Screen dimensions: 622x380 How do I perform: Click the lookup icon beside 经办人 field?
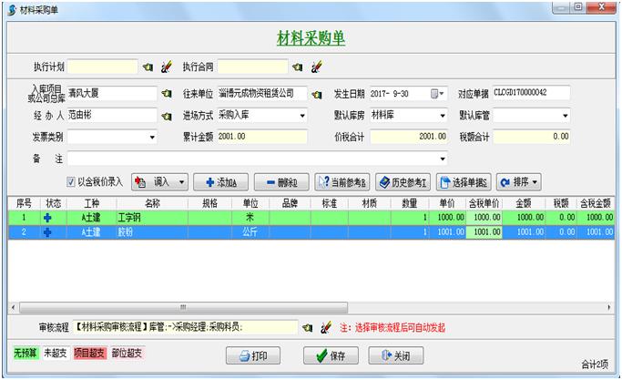point(166,116)
